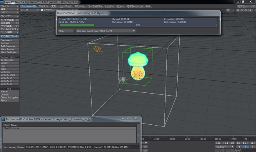Image resolution: width=256 pixels, height=152 pixels.
Task: Click the simulation progress bar at 22%
Action: click(138, 25)
